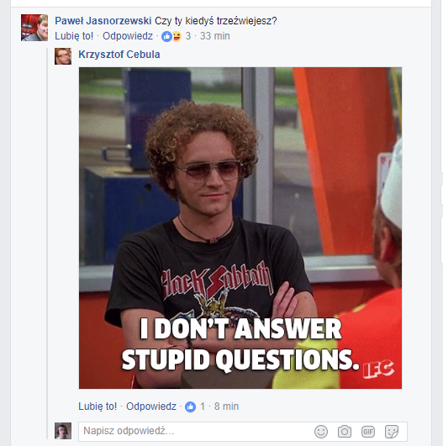View the haha reaction on Paweł's comment
Image resolution: width=443 pixels, height=446 pixels.
[177, 36]
